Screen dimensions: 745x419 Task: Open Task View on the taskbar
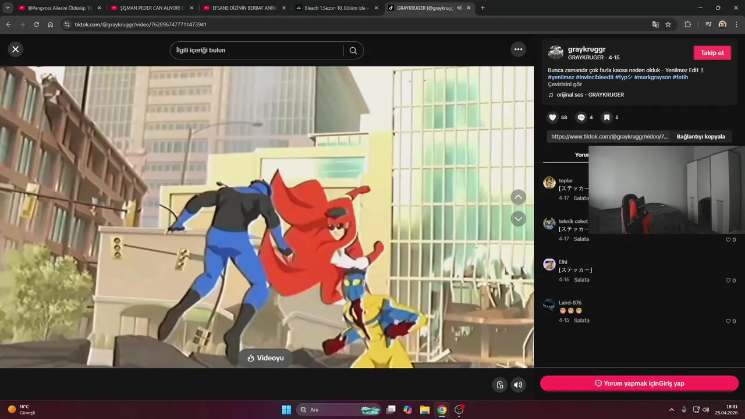[391, 410]
